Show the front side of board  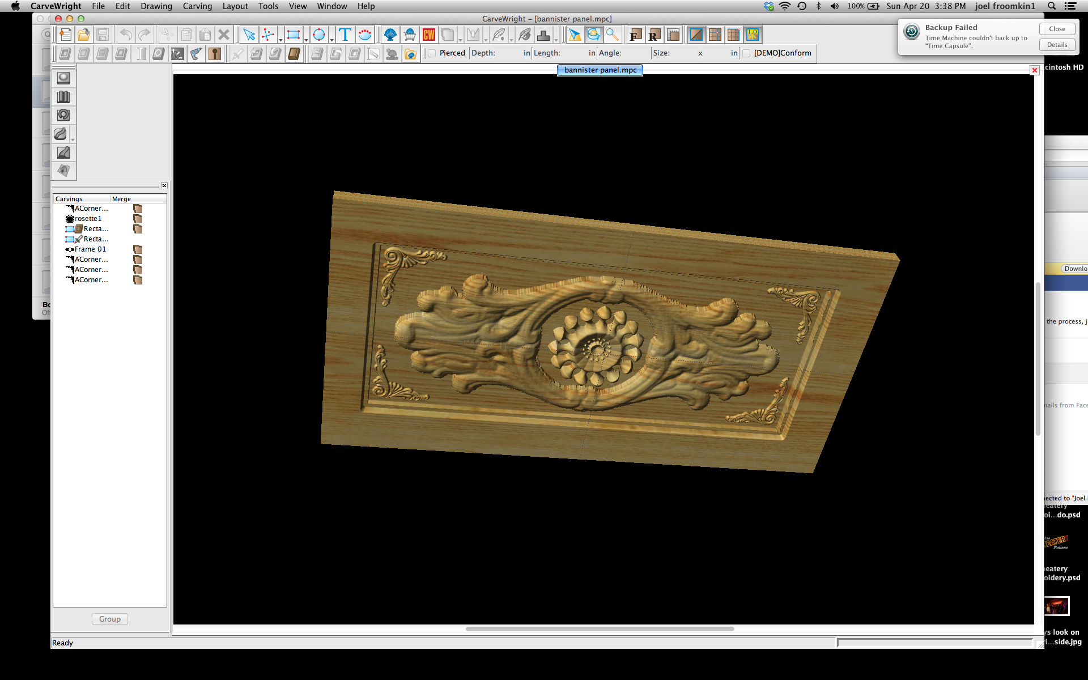[x=636, y=35]
